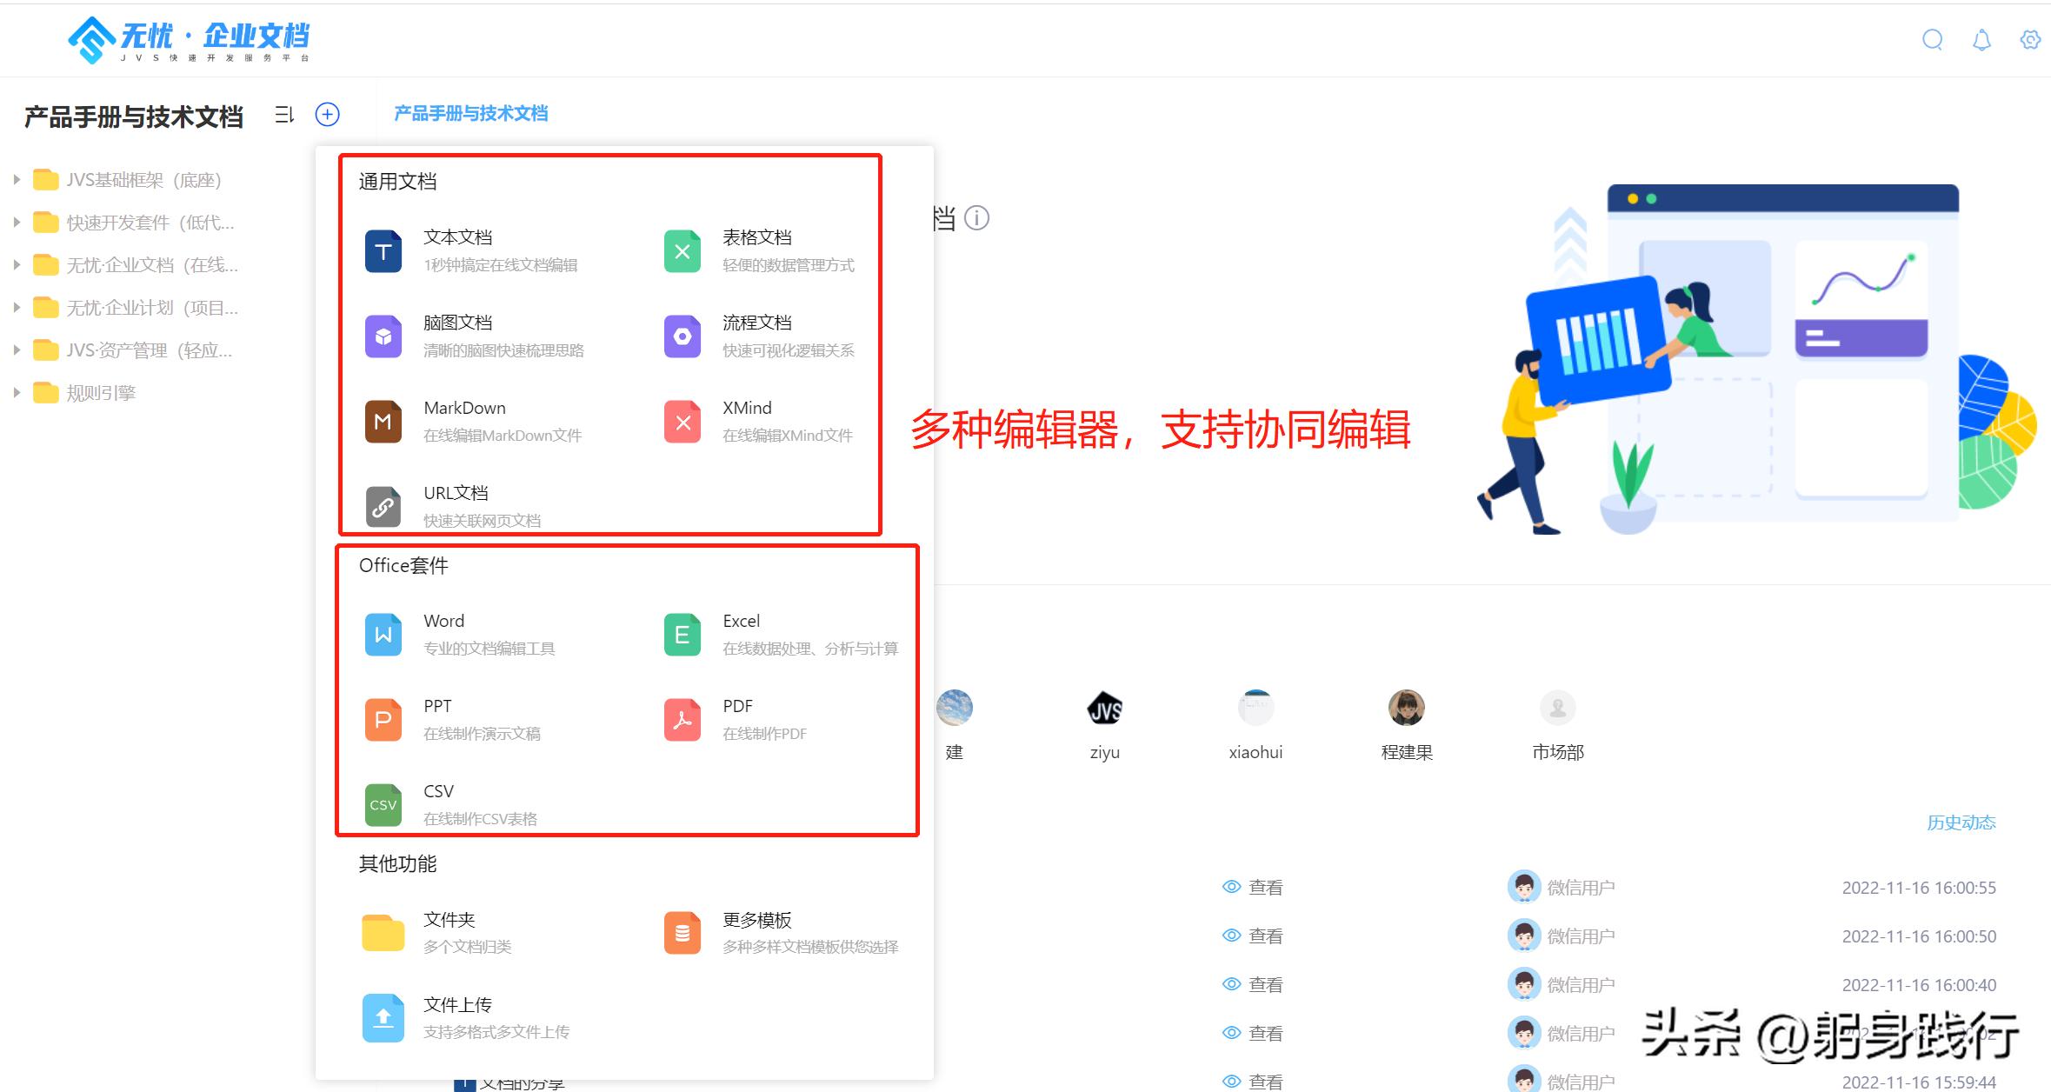Open the 产品手册与技术文档 breadcrumb tab

[471, 114]
